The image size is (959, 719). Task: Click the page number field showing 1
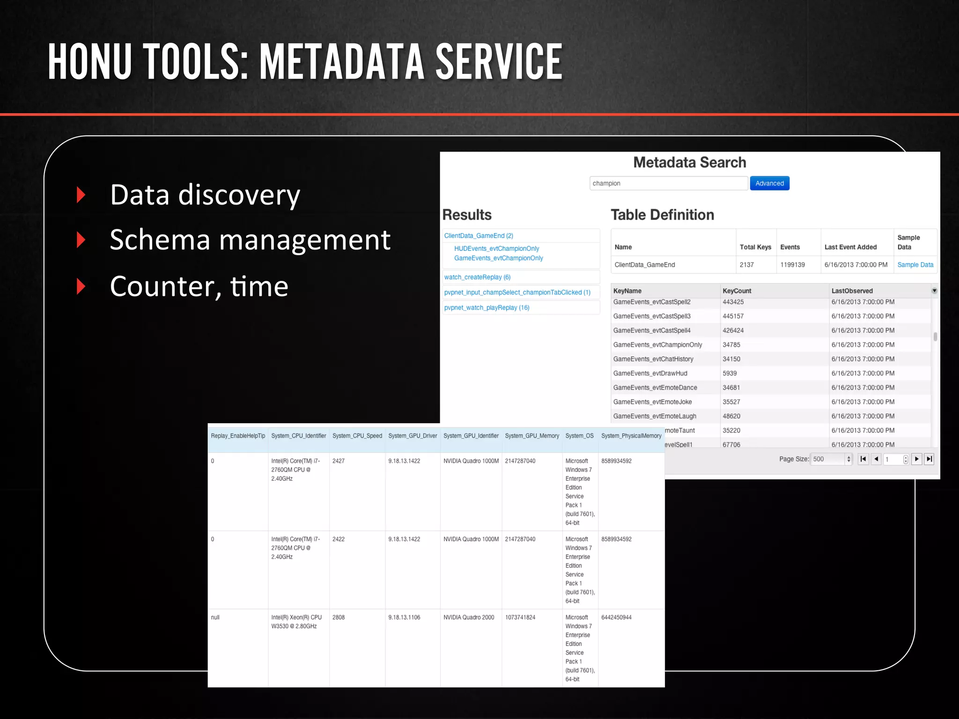click(x=893, y=459)
